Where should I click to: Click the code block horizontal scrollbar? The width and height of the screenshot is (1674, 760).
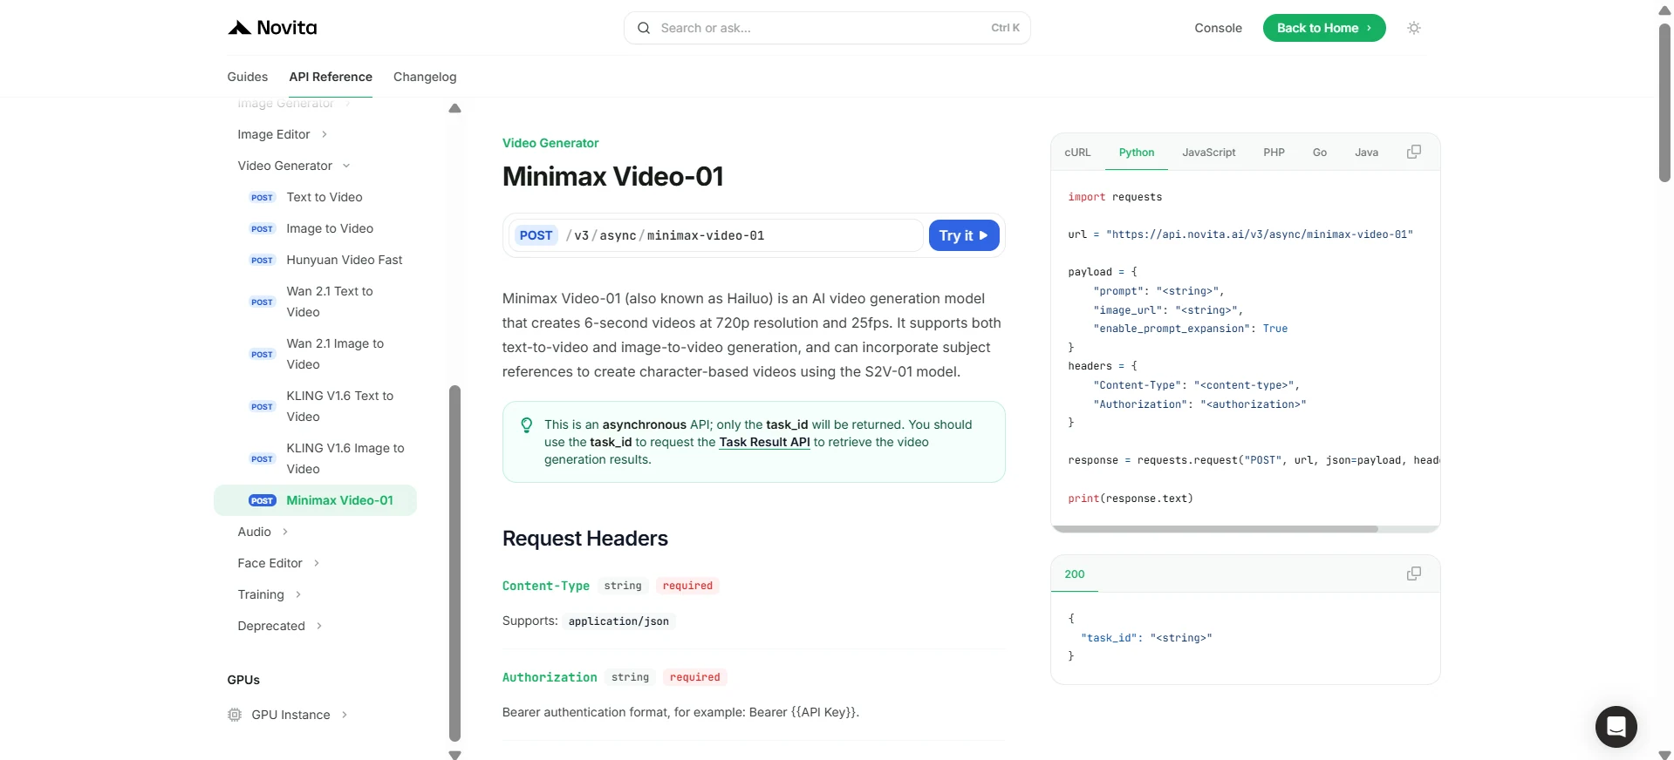[1215, 529]
